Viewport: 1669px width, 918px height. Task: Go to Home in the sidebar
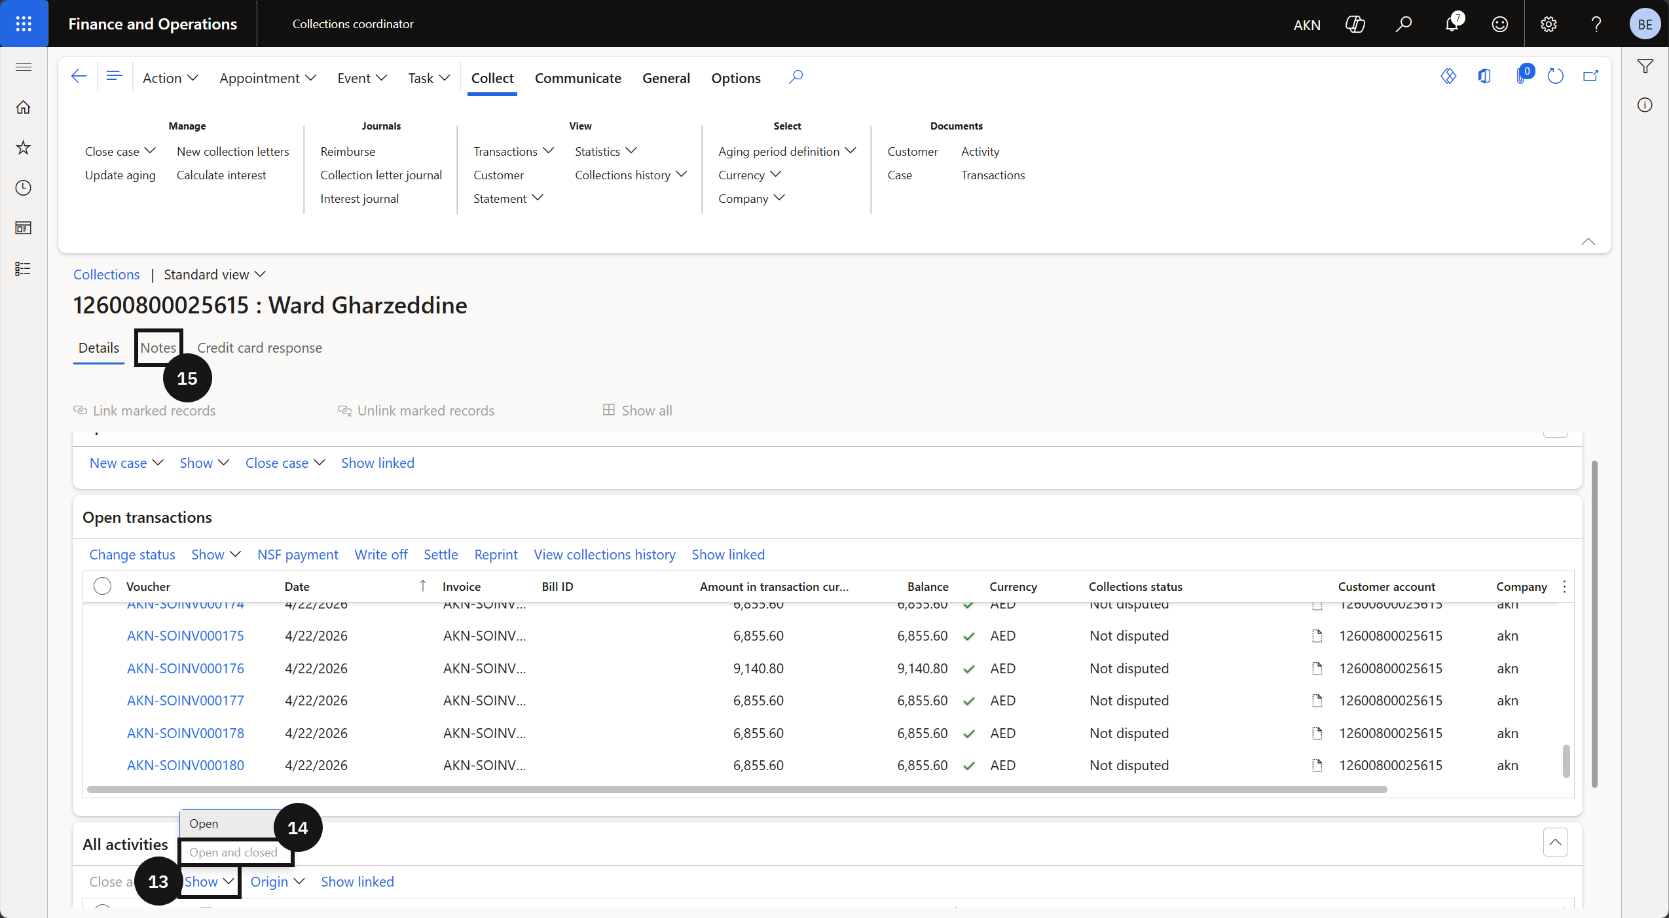(x=24, y=107)
